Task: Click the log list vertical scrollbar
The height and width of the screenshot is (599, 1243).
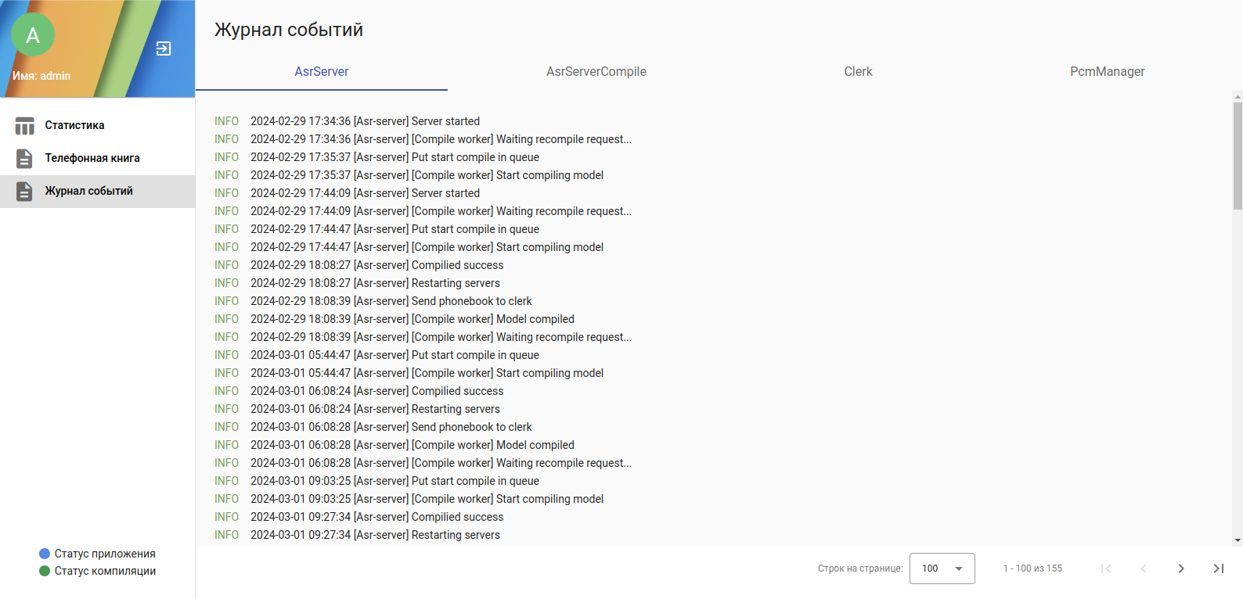Action: [x=1238, y=156]
